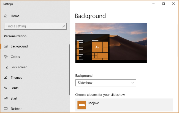The height and width of the screenshot is (113, 179).
Task: Go to Lock screen settings
Action: coord(19,67)
